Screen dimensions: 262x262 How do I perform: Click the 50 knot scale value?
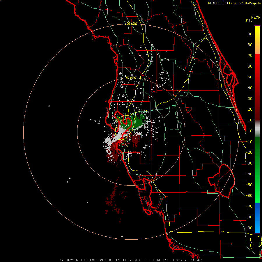pos(250,77)
